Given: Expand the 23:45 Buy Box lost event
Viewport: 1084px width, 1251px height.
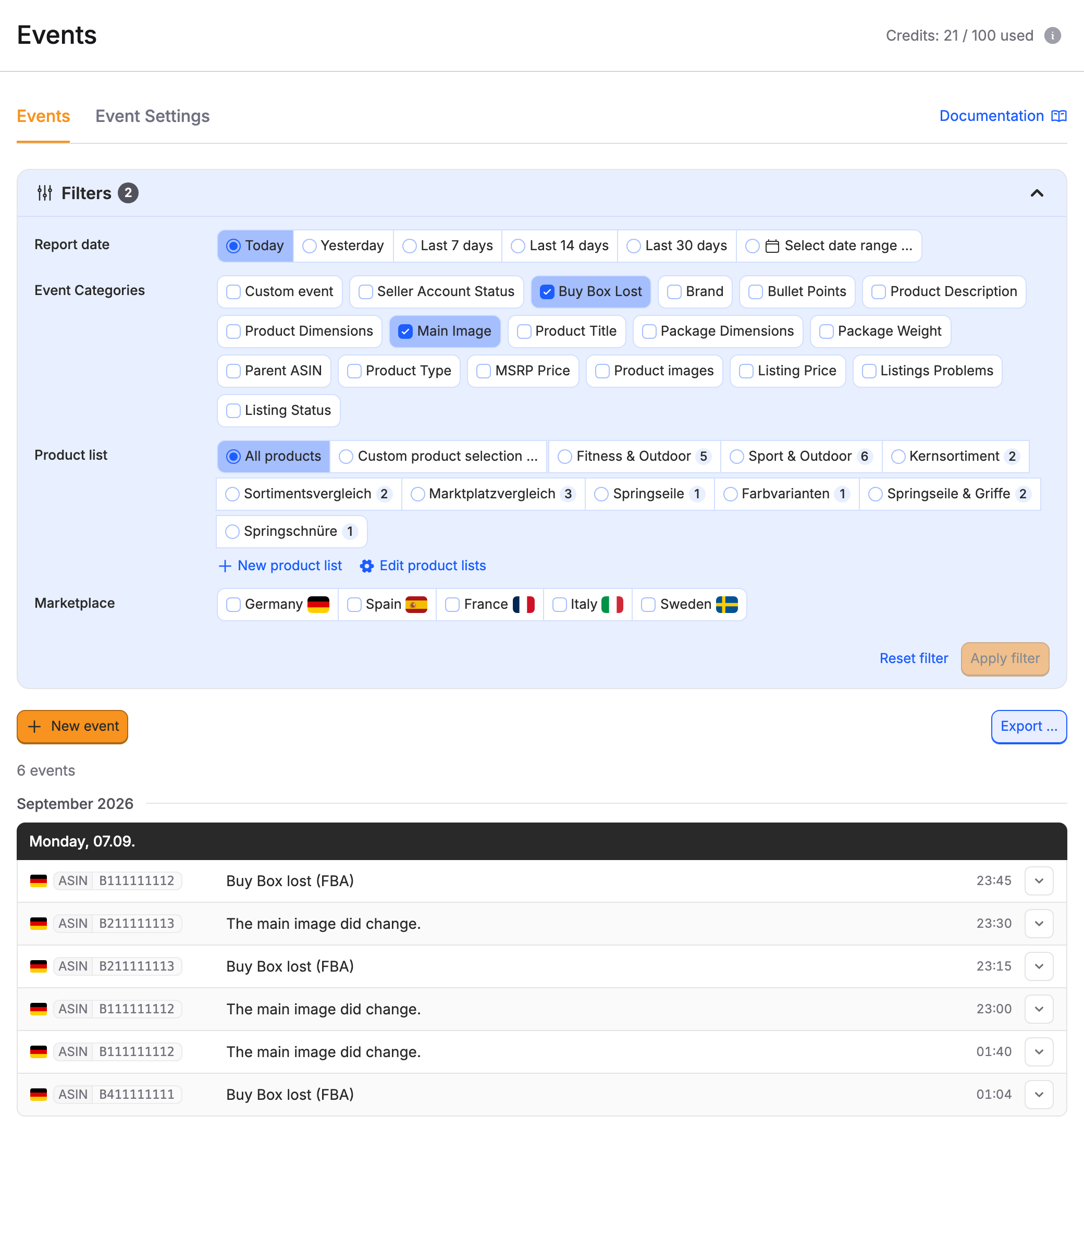Looking at the screenshot, I should point(1039,881).
